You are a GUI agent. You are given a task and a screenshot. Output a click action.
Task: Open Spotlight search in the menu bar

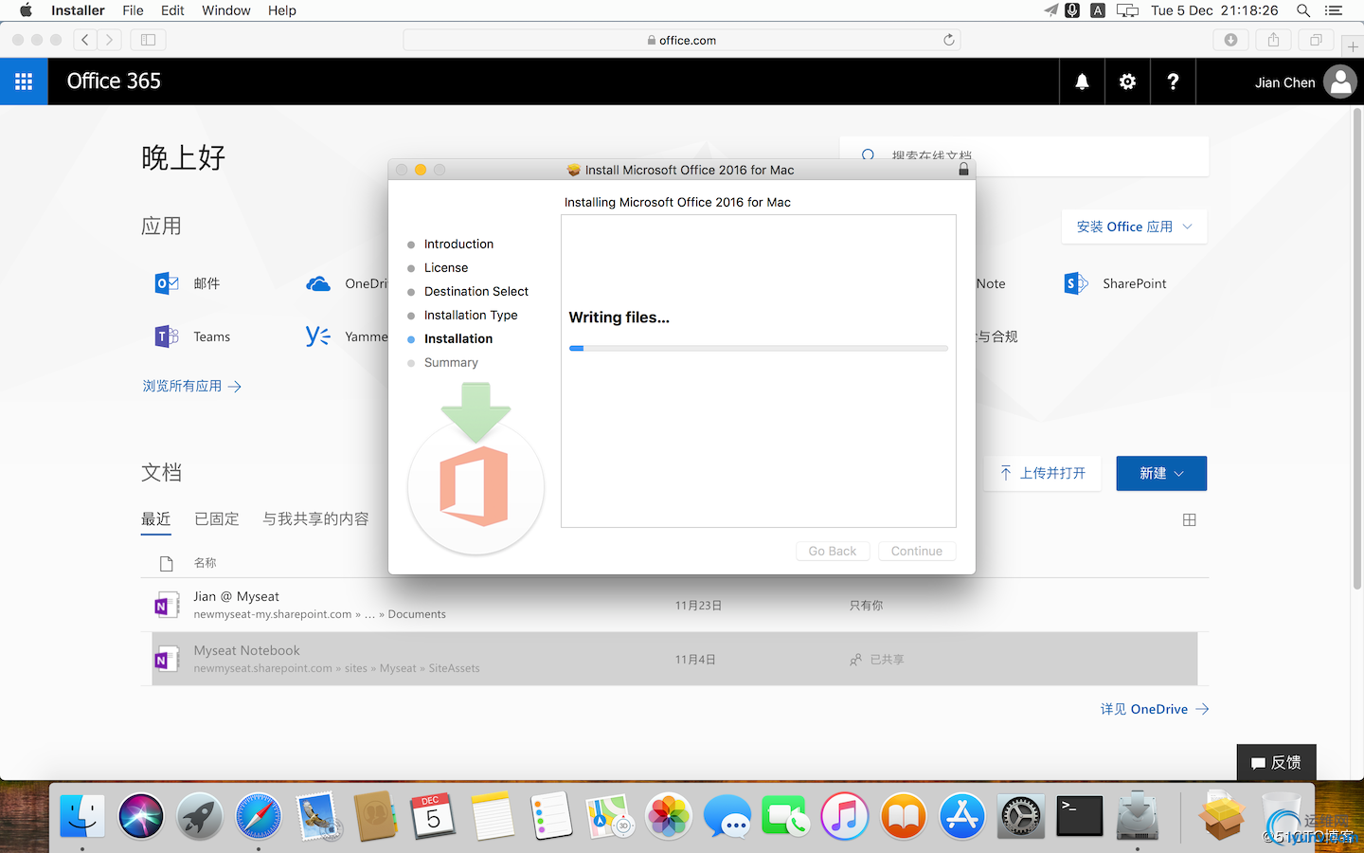[x=1303, y=10]
